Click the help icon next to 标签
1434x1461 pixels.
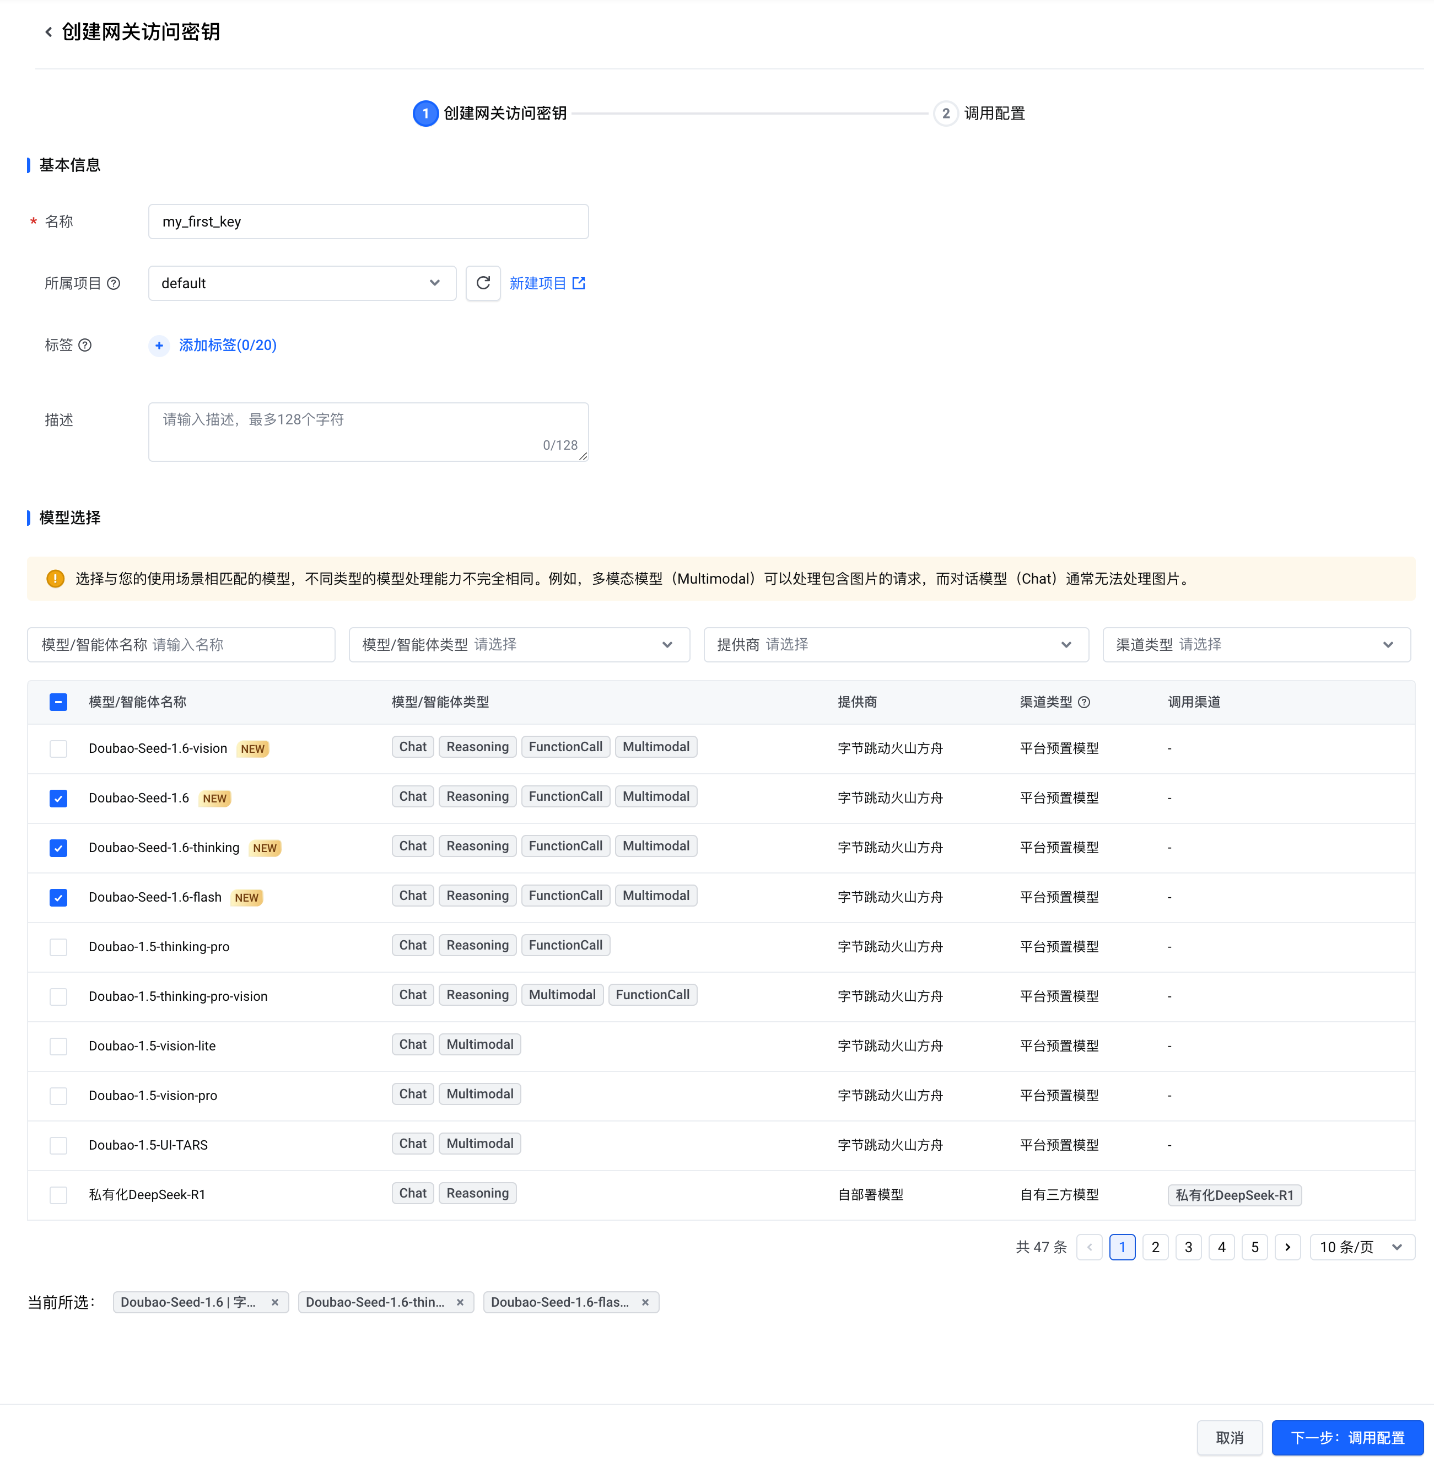(85, 345)
